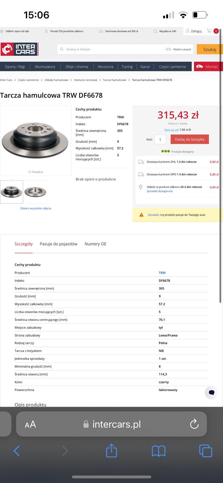Image resolution: width=223 pixels, height=483 pixels.
Task: Open Opony i felgi menu
Action: [15, 66]
